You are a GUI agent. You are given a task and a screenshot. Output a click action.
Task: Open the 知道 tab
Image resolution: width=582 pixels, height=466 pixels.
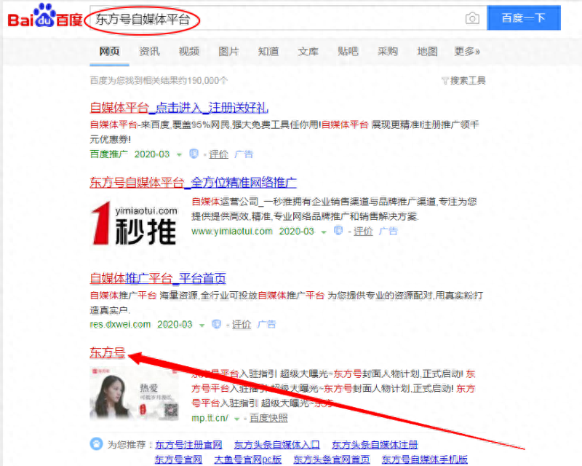coord(268,51)
